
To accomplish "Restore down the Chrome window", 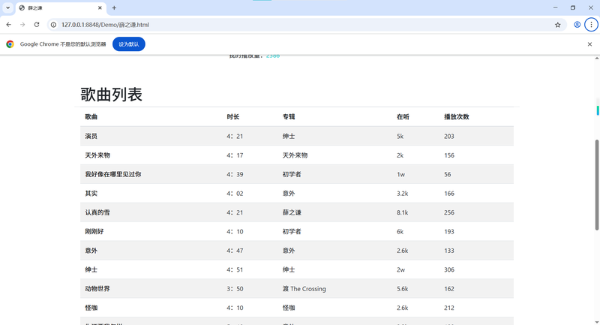I will pos(573,8).
